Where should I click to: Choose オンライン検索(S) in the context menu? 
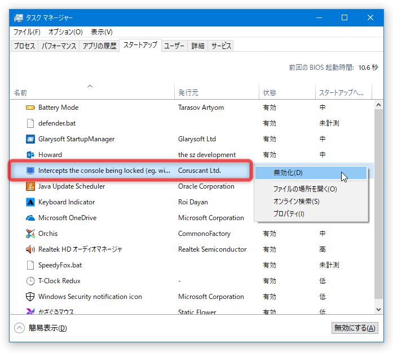[311, 202]
